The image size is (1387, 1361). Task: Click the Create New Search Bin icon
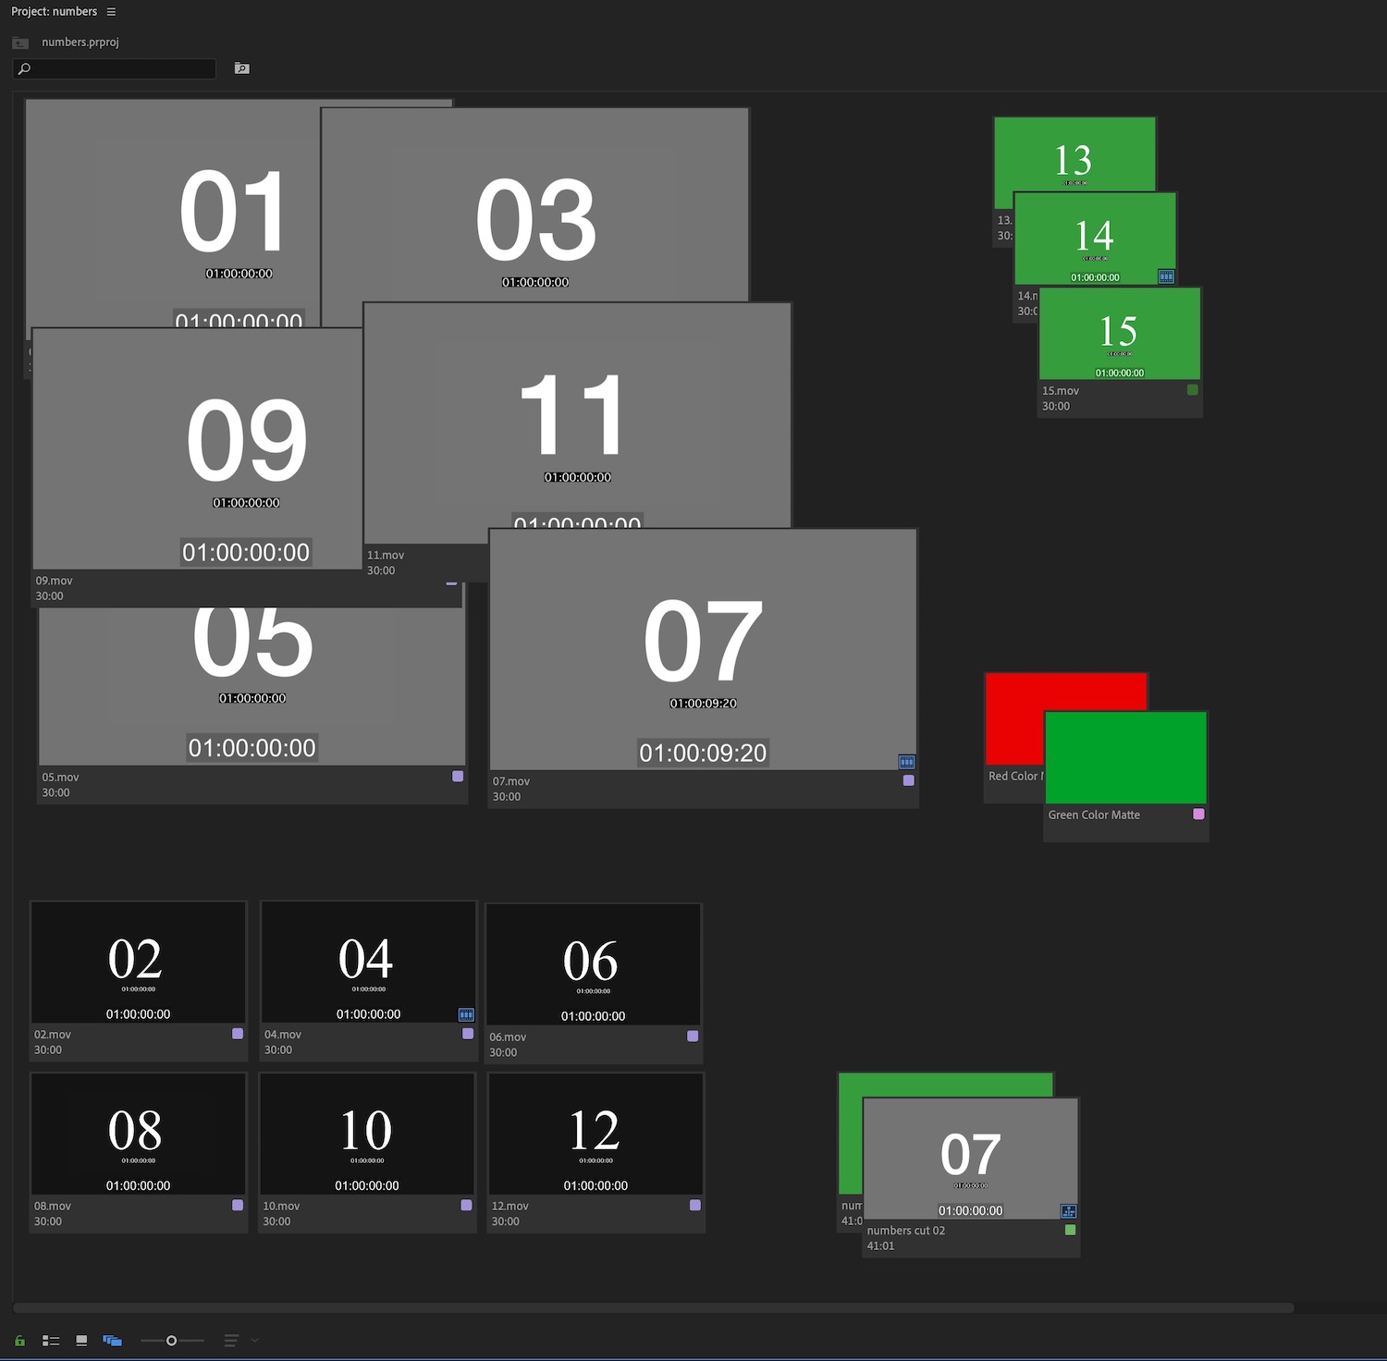(242, 68)
